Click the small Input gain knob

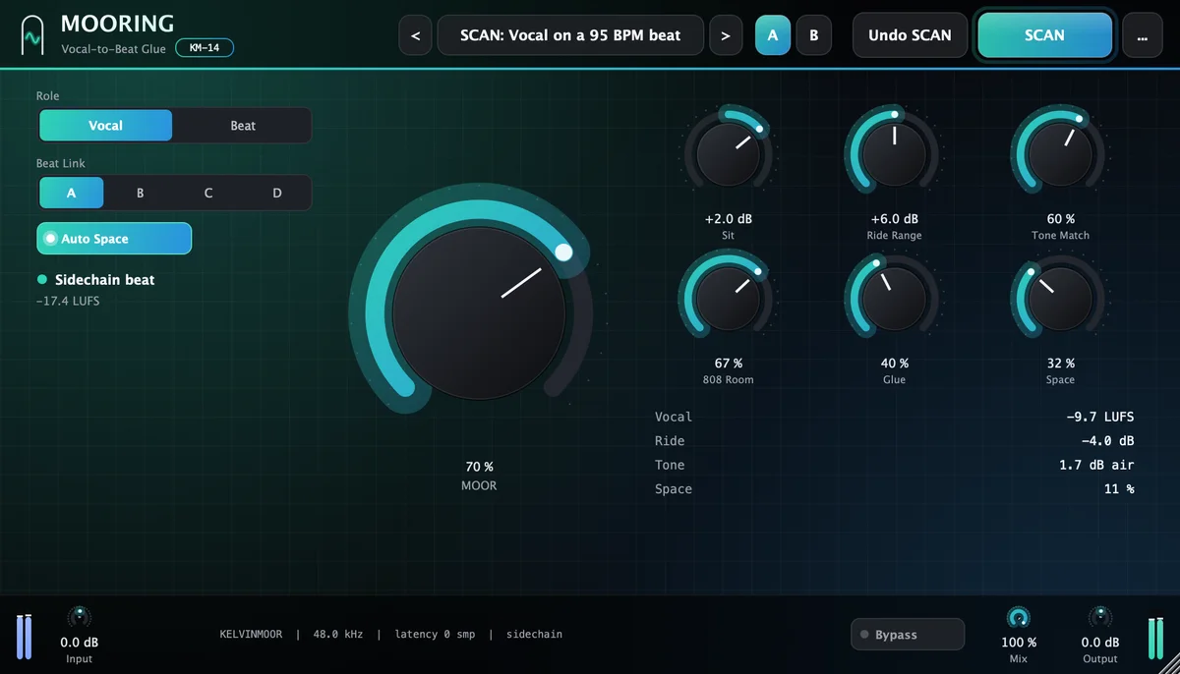pos(80,617)
